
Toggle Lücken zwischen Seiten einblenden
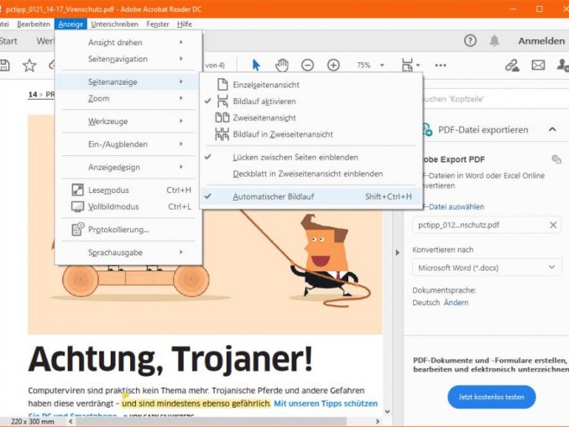pos(311,157)
